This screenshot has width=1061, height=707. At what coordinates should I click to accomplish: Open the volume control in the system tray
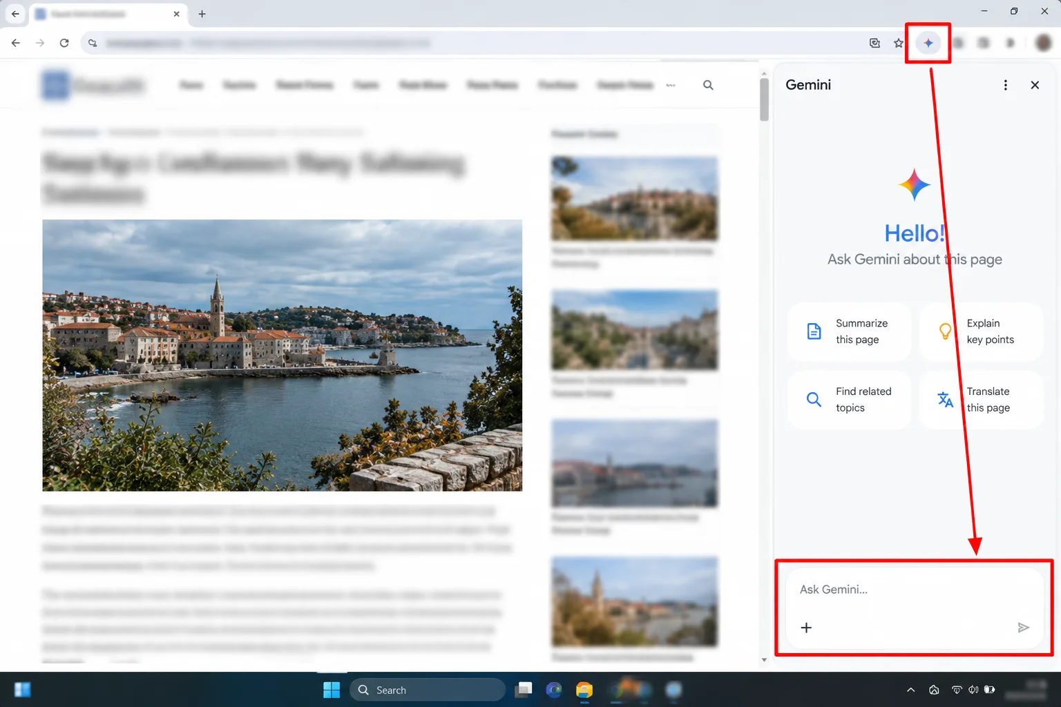click(973, 690)
